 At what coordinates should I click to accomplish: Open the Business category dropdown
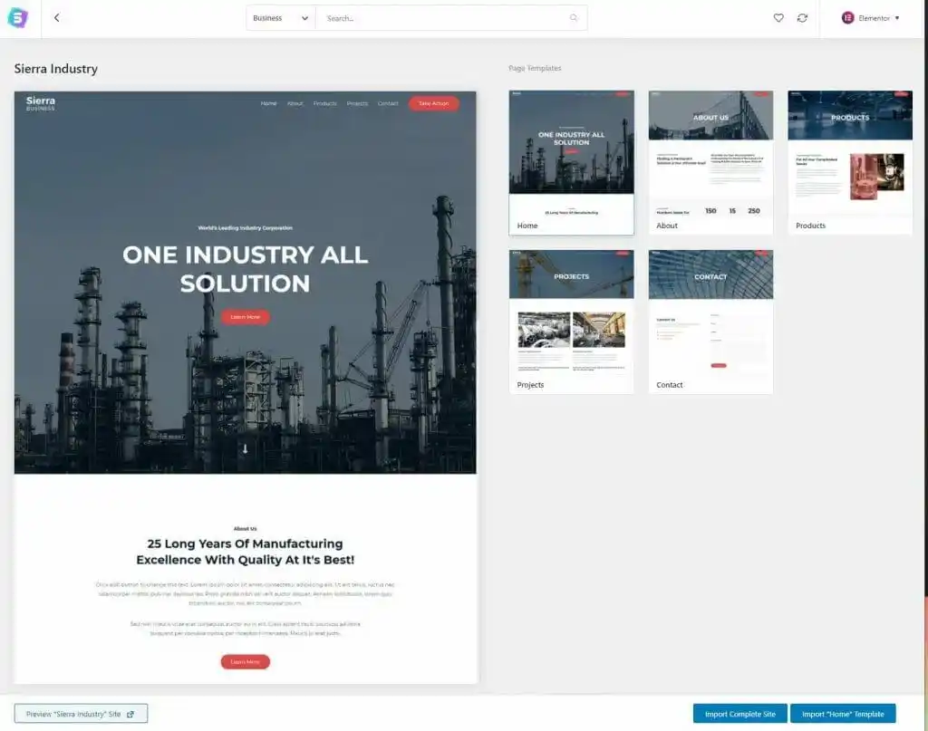[x=281, y=18]
